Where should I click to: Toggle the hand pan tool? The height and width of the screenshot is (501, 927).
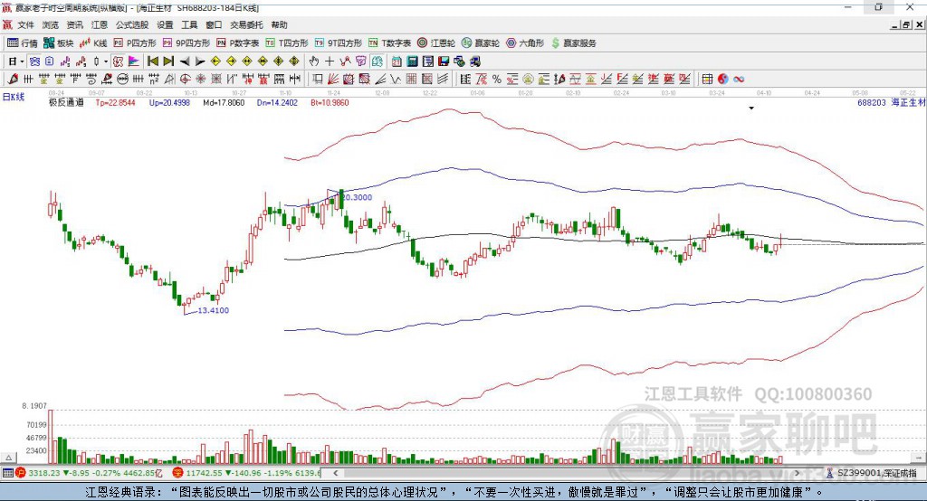[x=314, y=61]
